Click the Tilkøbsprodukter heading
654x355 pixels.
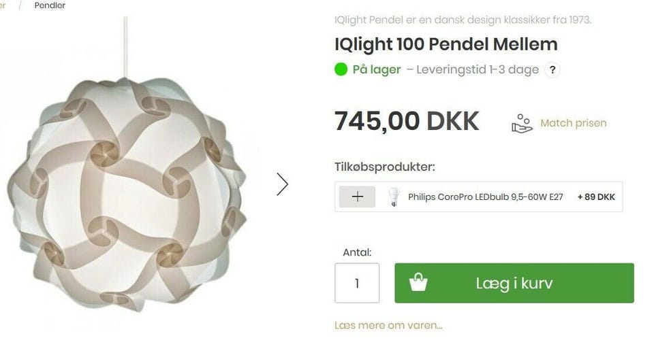point(384,167)
